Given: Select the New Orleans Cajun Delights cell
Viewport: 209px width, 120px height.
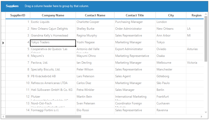Looking at the screenshot, I should point(53,29).
